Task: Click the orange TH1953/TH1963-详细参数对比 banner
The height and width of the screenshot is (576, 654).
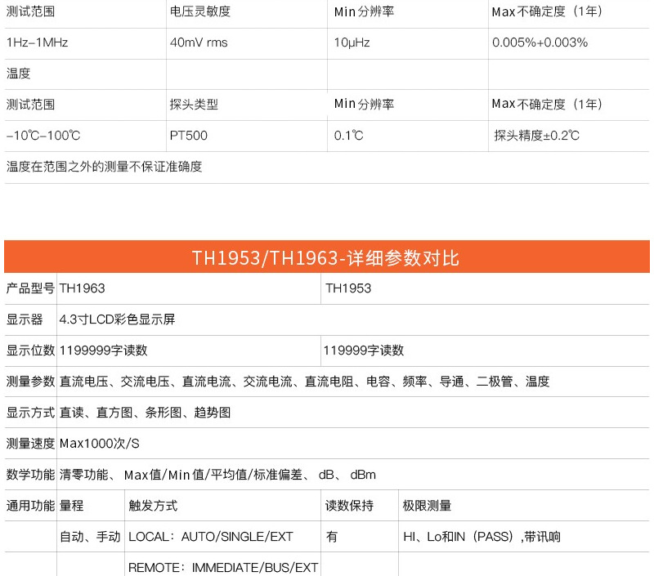Action: (326, 257)
